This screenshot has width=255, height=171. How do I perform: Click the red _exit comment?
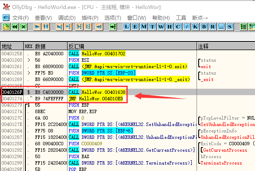pyautogui.click(x=207, y=80)
